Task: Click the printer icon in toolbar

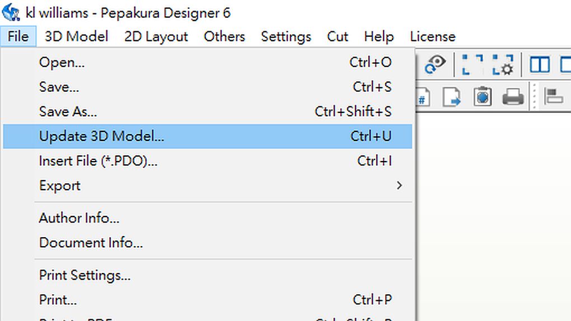Action: 513,97
